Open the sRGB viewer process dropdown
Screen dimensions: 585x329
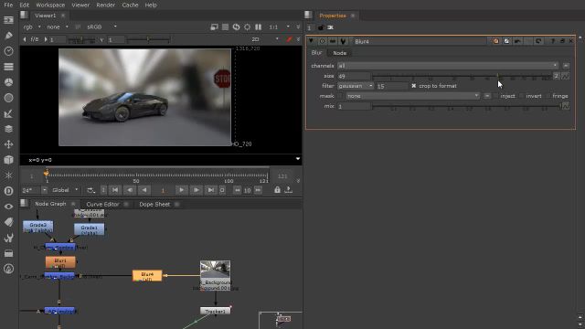[101, 27]
